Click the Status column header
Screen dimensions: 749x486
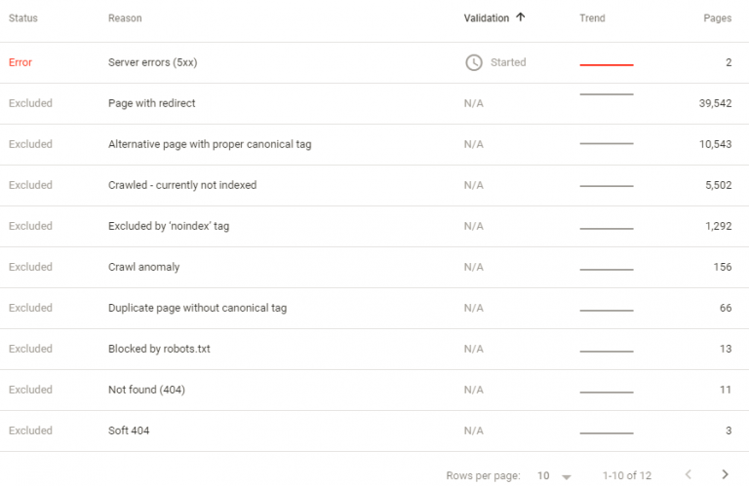23,19
